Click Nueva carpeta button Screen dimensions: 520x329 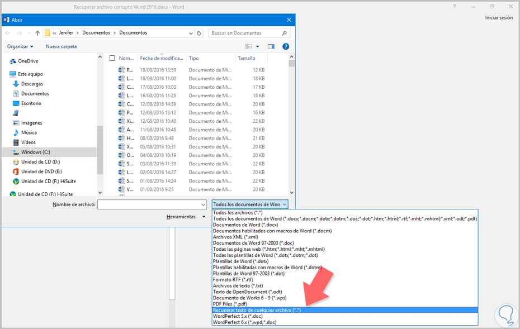(61, 46)
